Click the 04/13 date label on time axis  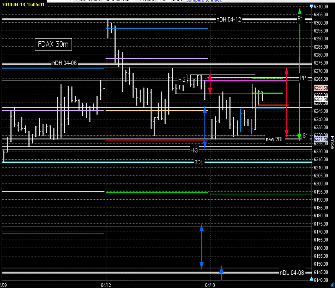point(210,285)
